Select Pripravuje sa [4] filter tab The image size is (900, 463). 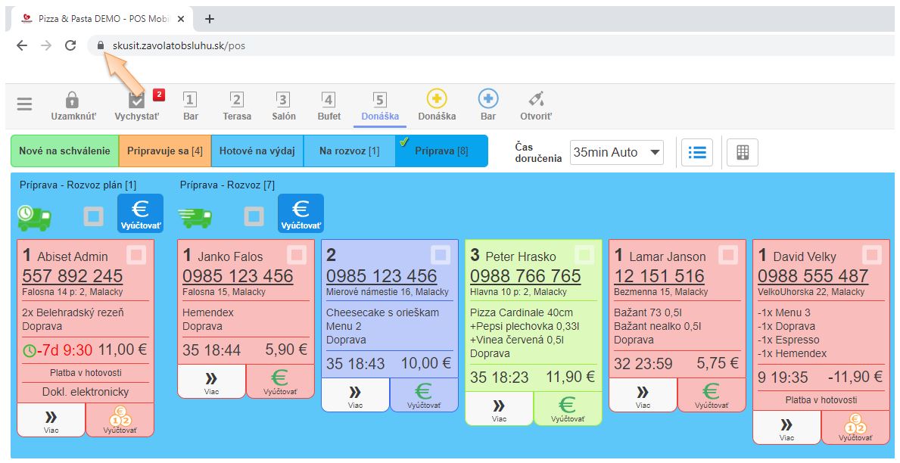click(x=164, y=151)
